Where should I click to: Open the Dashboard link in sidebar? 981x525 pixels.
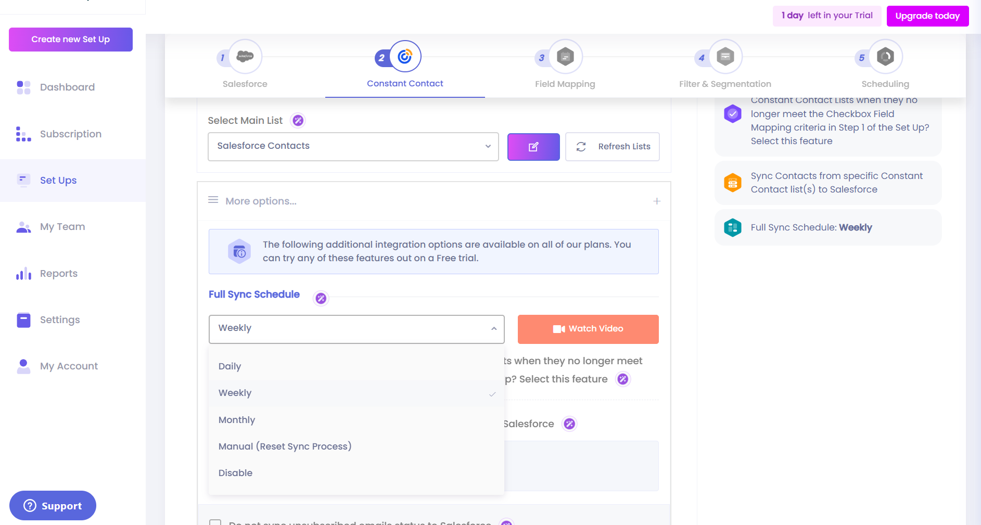point(67,87)
